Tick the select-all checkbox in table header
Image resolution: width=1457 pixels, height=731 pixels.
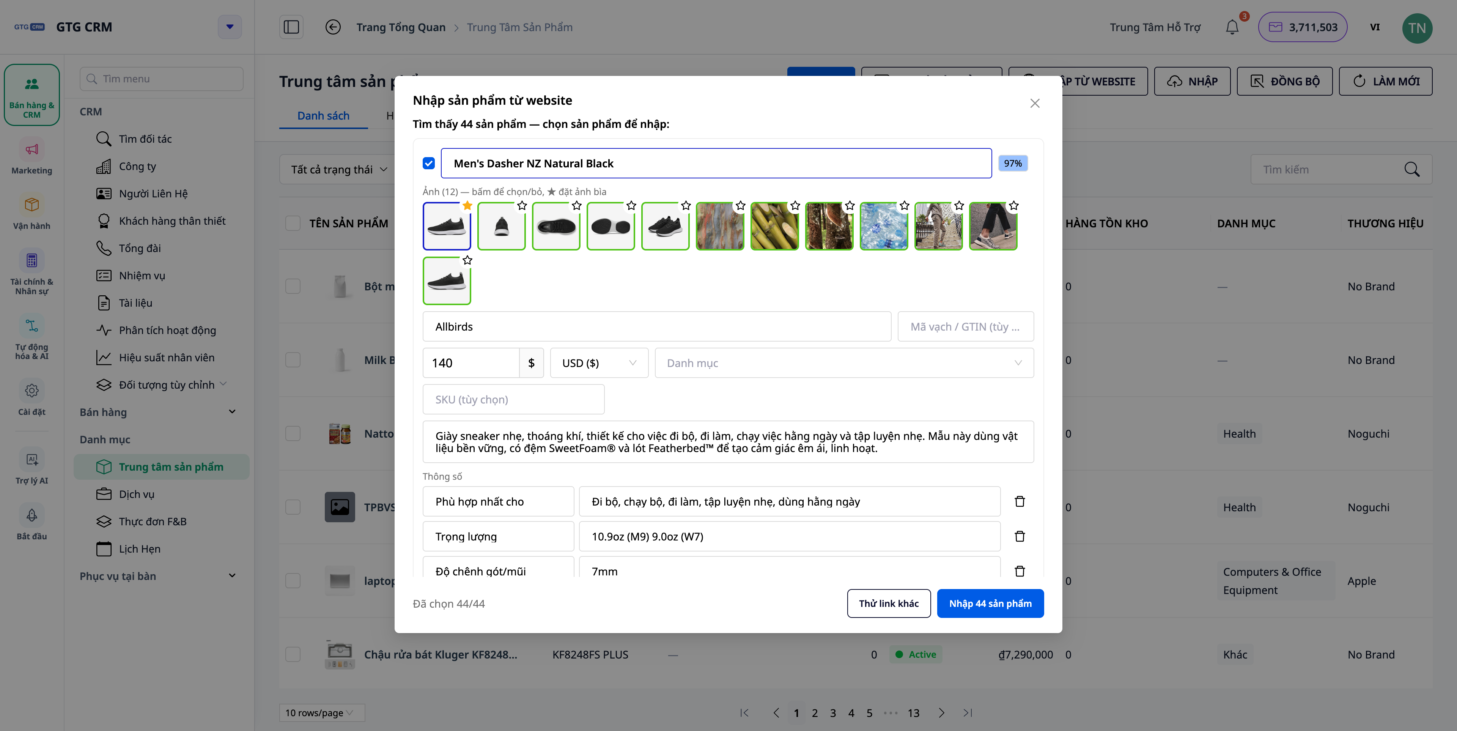pos(293,223)
